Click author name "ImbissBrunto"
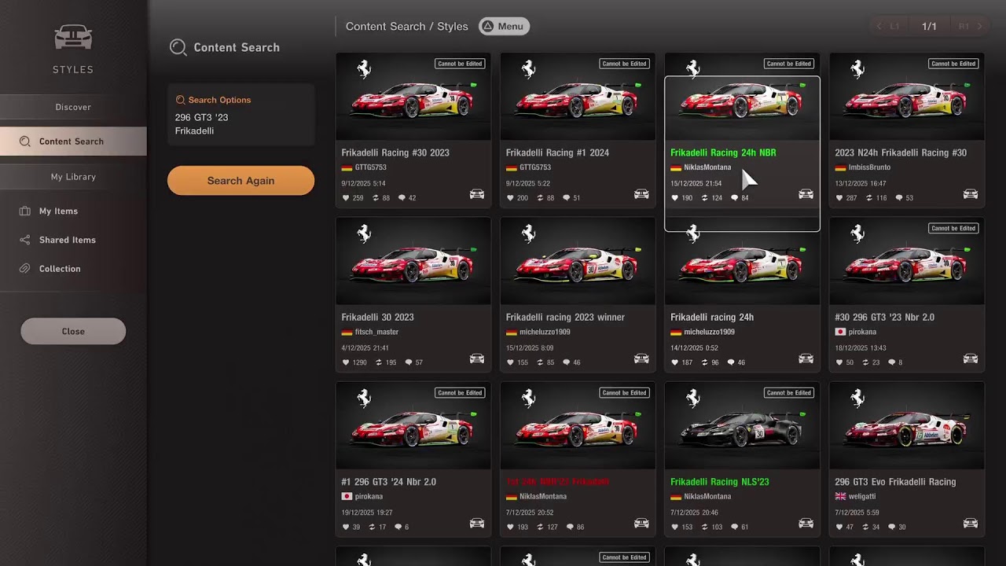This screenshot has height=566, width=1006. click(x=869, y=167)
